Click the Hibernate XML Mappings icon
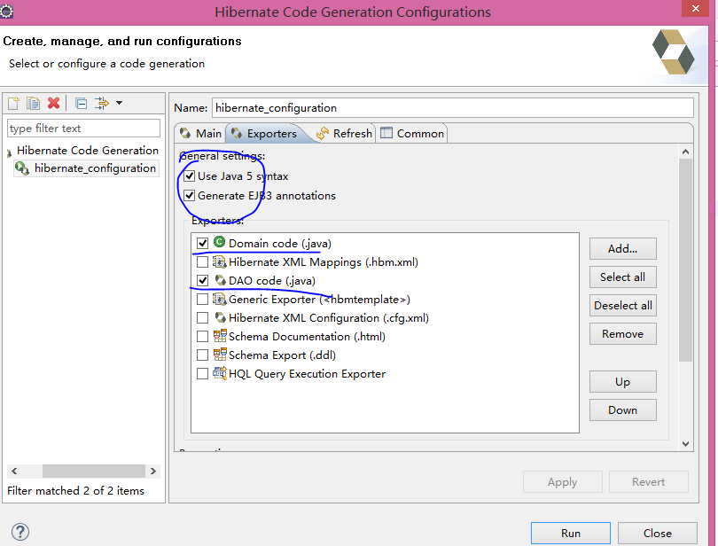 pos(220,261)
